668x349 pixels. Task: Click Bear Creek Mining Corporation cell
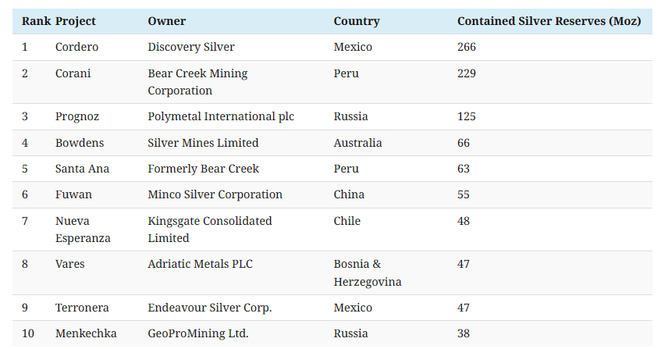click(197, 82)
